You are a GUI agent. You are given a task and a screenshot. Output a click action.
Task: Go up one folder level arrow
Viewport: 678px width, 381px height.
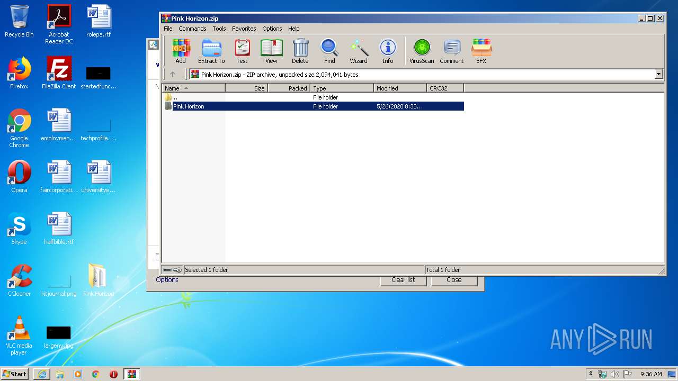[x=172, y=74]
